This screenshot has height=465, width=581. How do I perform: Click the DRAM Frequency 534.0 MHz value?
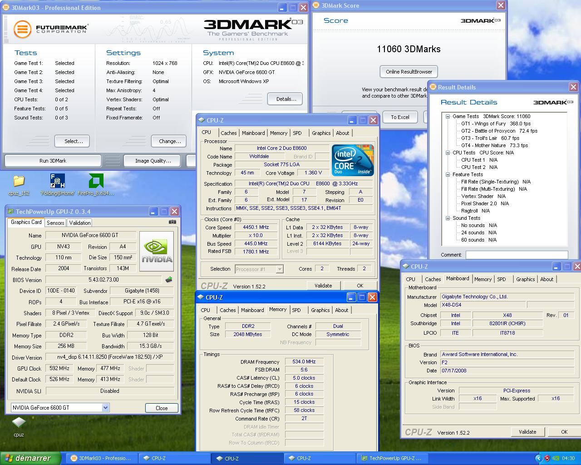click(x=304, y=362)
